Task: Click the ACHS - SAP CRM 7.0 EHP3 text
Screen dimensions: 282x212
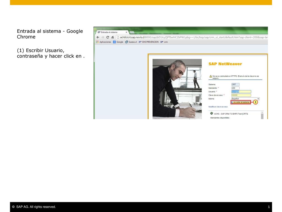Action: [231, 114]
